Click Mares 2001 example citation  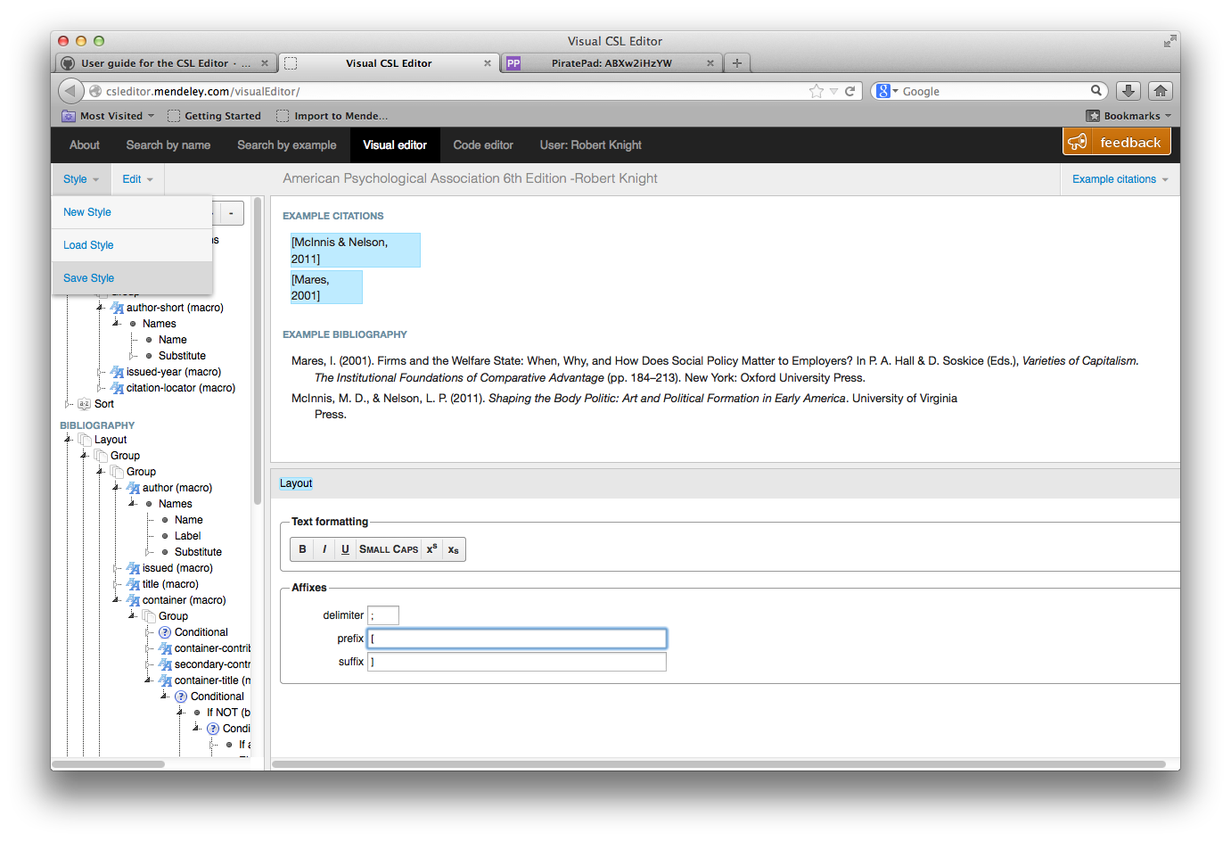point(326,287)
